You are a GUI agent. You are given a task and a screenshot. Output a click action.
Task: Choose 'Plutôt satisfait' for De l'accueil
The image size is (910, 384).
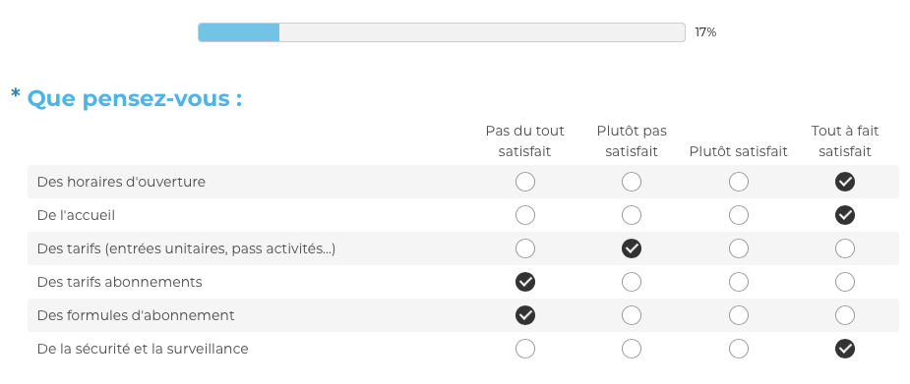pyautogui.click(x=738, y=215)
